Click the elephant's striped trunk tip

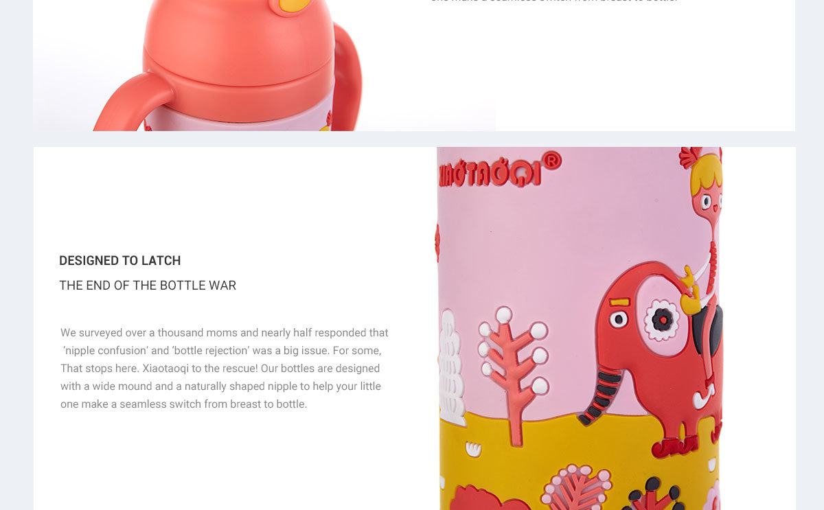597,399
